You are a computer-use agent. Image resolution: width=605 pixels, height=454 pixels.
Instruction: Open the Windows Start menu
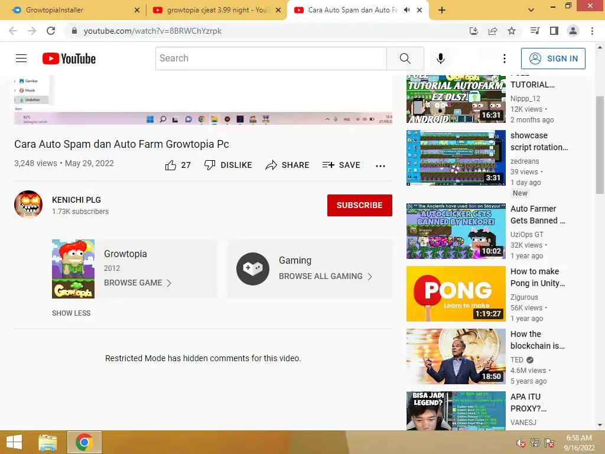click(x=14, y=442)
